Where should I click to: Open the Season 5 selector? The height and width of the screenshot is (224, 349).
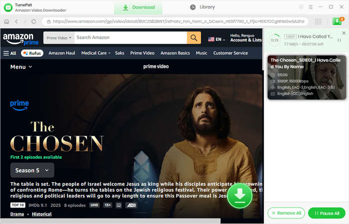(x=32, y=170)
